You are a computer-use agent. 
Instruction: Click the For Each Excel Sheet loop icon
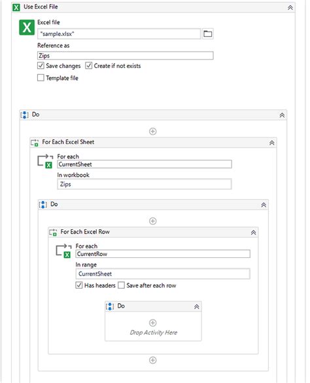(x=45, y=162)
